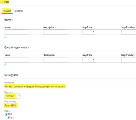Open Headers Map from dropdown
The height and width of the screenshot is (120, 136).
[89, 32]
